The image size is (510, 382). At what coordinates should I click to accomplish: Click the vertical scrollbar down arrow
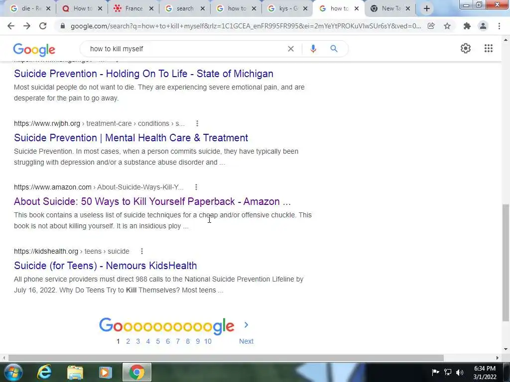(506, 349)
